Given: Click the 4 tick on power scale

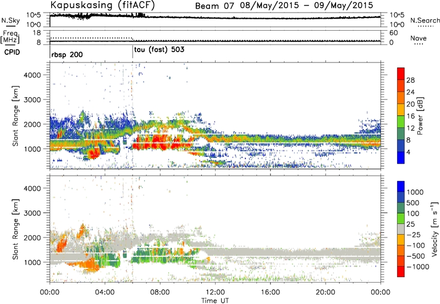Looking at the screenshot, I should click(x=409, y=152).
